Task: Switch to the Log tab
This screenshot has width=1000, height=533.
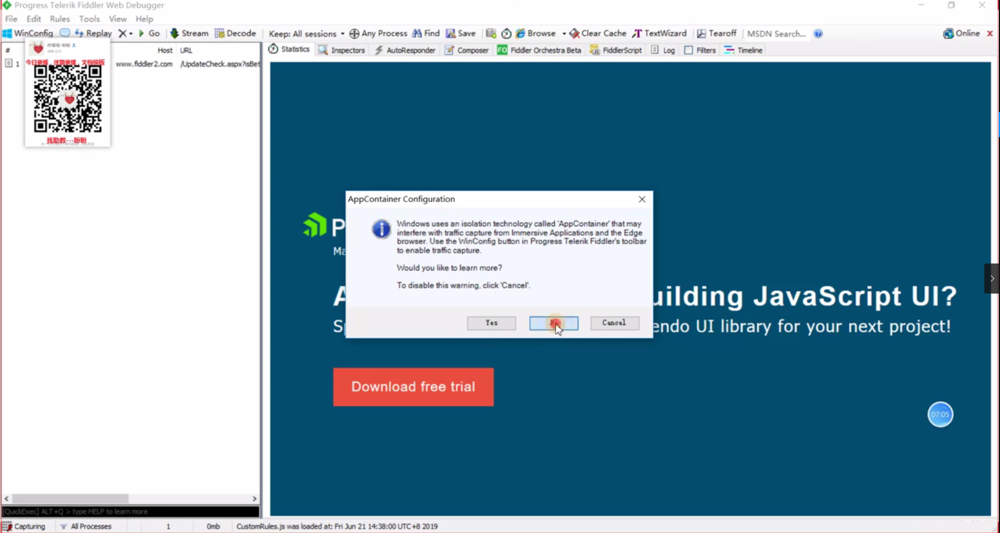Action: [x=663, y=50]
